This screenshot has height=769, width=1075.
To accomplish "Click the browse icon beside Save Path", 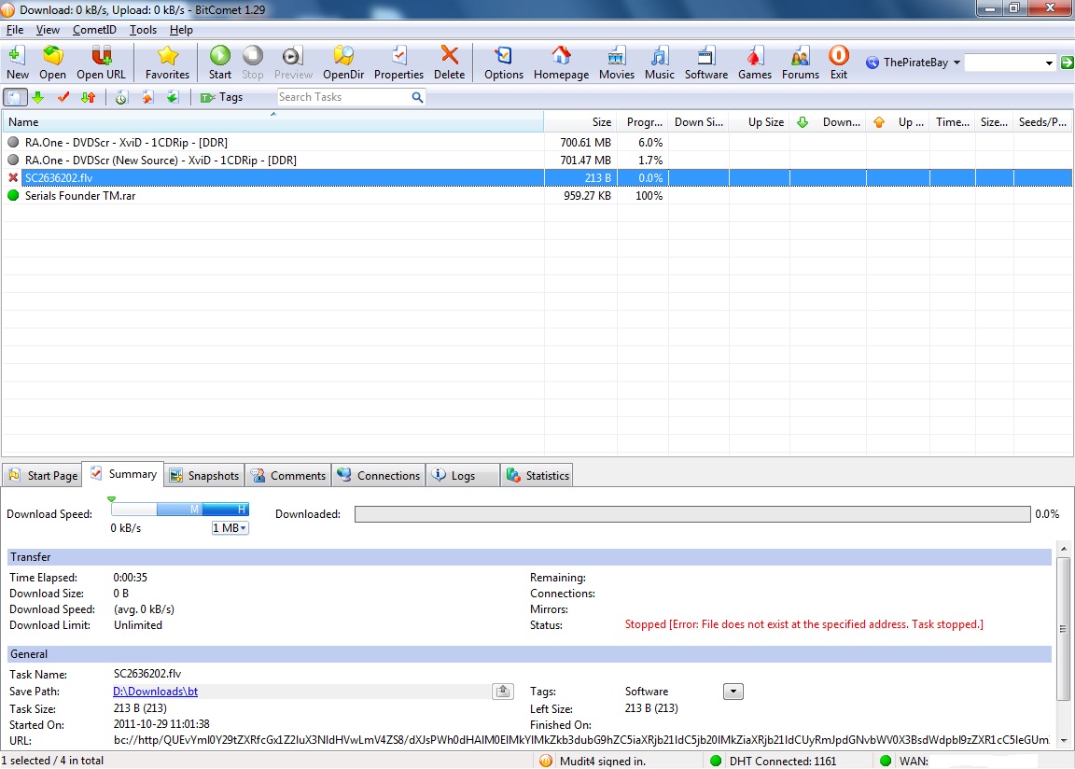I will click(503, 692).
